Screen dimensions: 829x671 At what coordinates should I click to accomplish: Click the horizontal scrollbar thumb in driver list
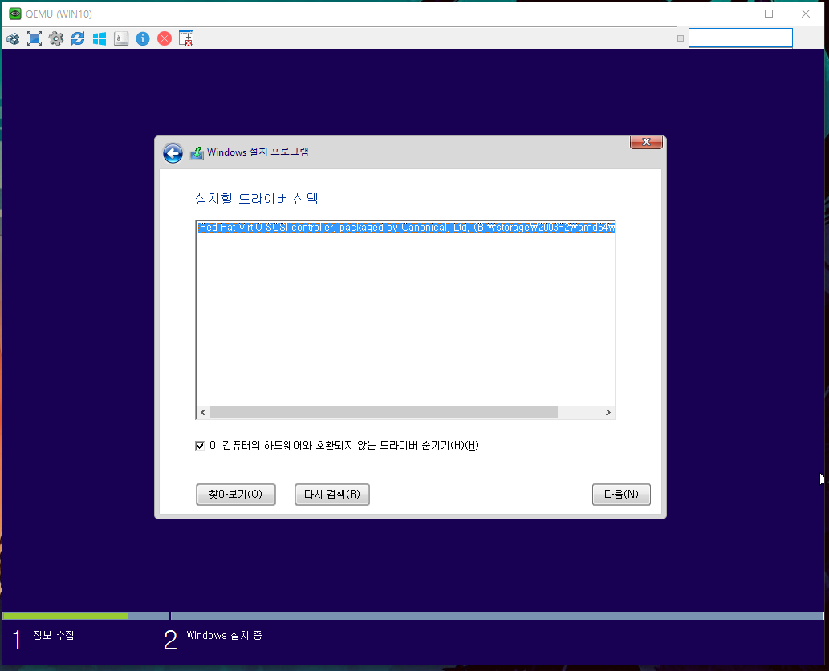[x=384, y=413]
